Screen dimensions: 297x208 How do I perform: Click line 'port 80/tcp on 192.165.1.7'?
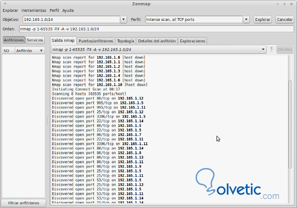coord(97,135)
